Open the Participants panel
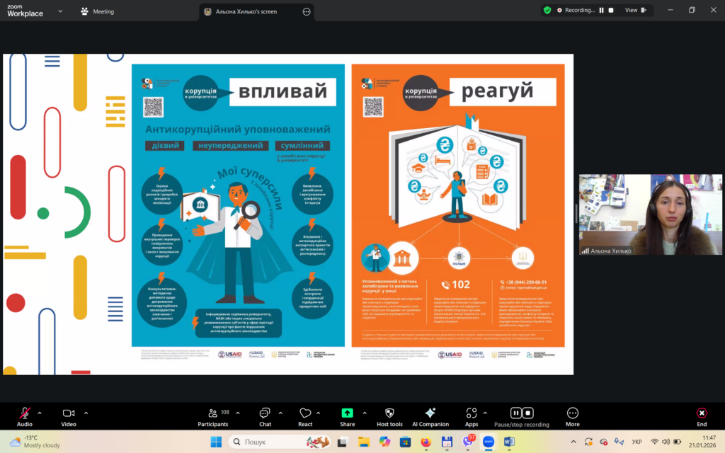 [212, 413]
